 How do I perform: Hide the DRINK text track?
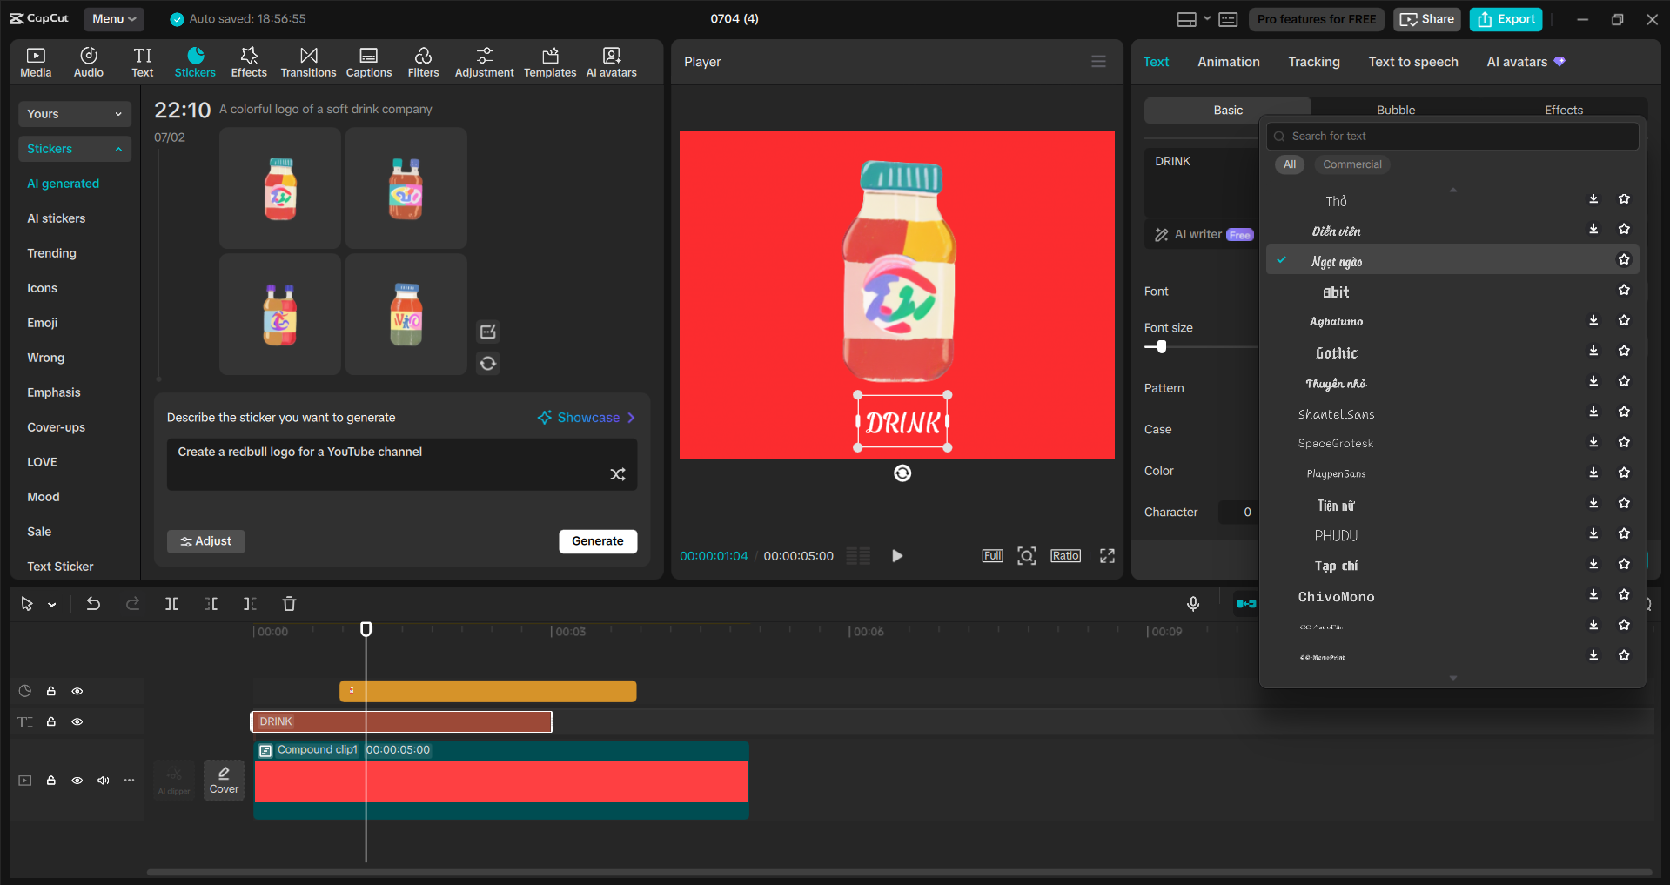[77, 721]
